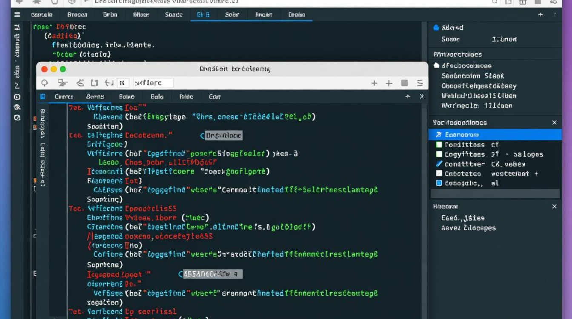The width and height of the screenshot is (572, 319).
Task: Select the 'Rime' tab in the front window
Action: [x=186, y=97]
